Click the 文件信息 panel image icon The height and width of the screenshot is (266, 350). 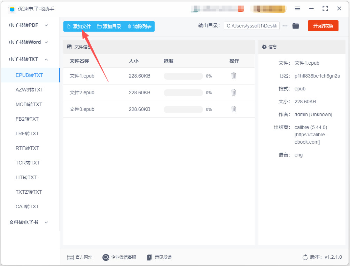pyautogui.click(x=69, y=47)
